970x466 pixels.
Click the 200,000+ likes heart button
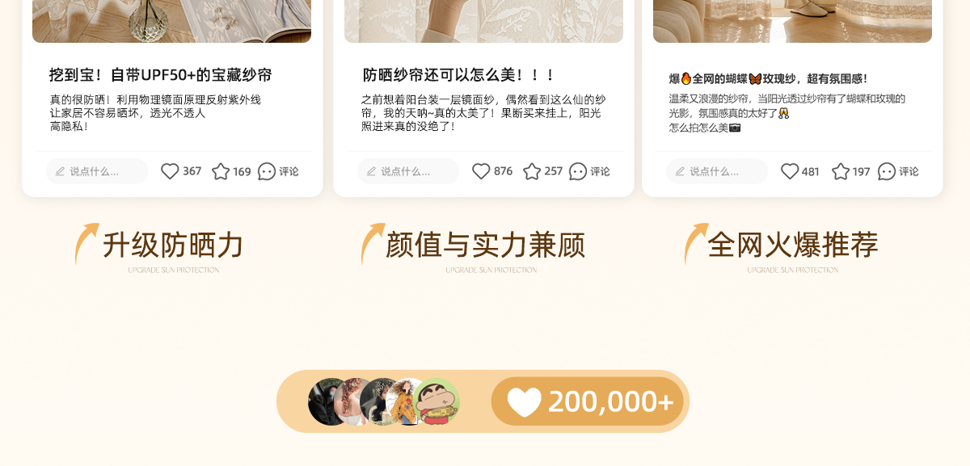(588, 401)
